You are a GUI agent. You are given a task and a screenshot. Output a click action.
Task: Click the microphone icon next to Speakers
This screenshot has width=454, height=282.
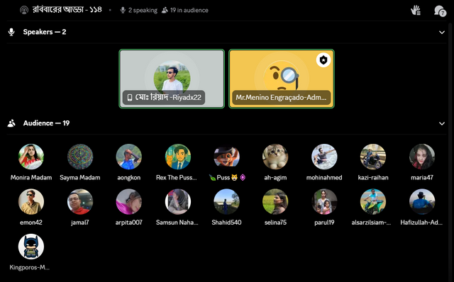(11, 32)
